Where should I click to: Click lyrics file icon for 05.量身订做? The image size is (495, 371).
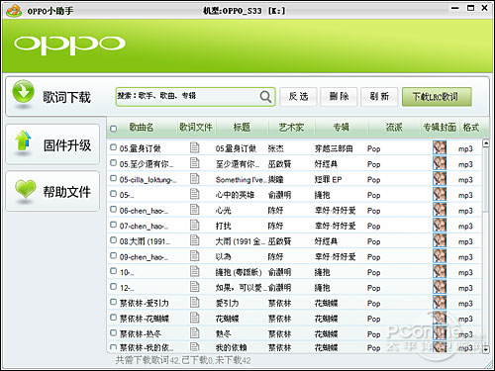[x=195, y=147]
